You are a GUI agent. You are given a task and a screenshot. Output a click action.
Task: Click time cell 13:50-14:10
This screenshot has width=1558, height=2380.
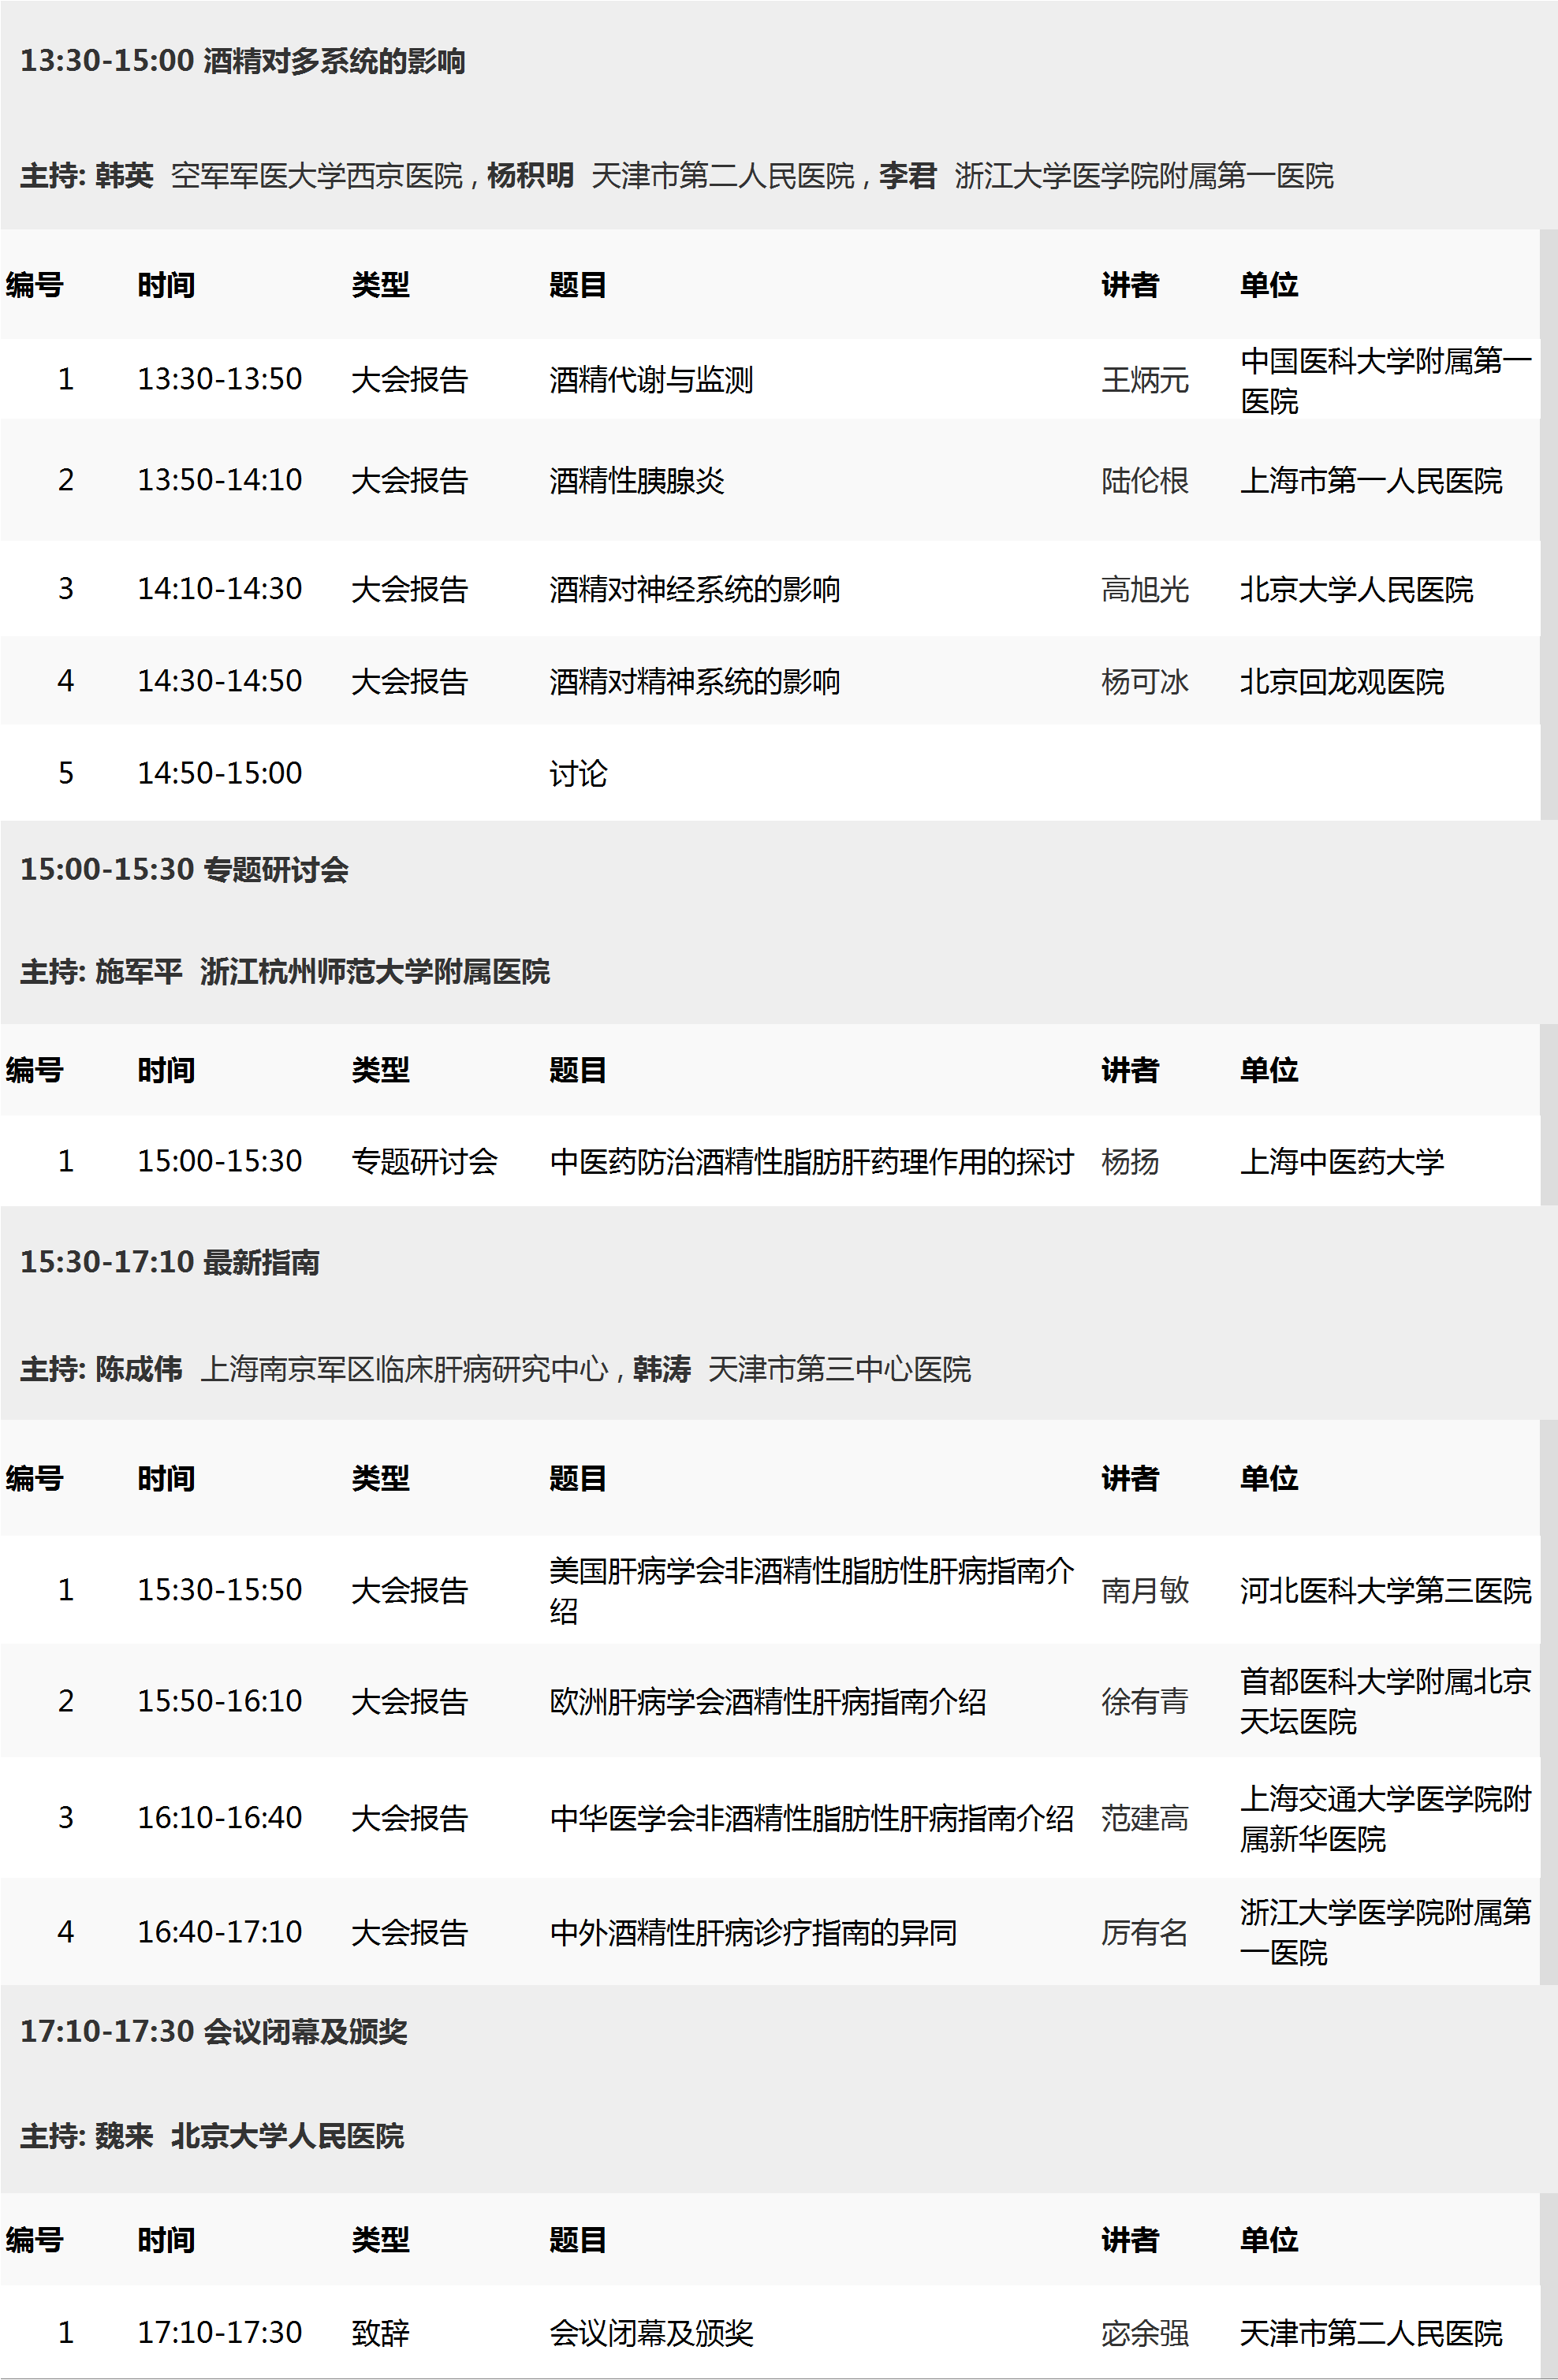point(219,481)
